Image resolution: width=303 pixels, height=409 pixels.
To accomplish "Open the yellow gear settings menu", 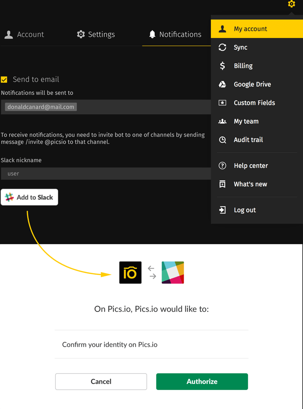I will tap(291, 4).
